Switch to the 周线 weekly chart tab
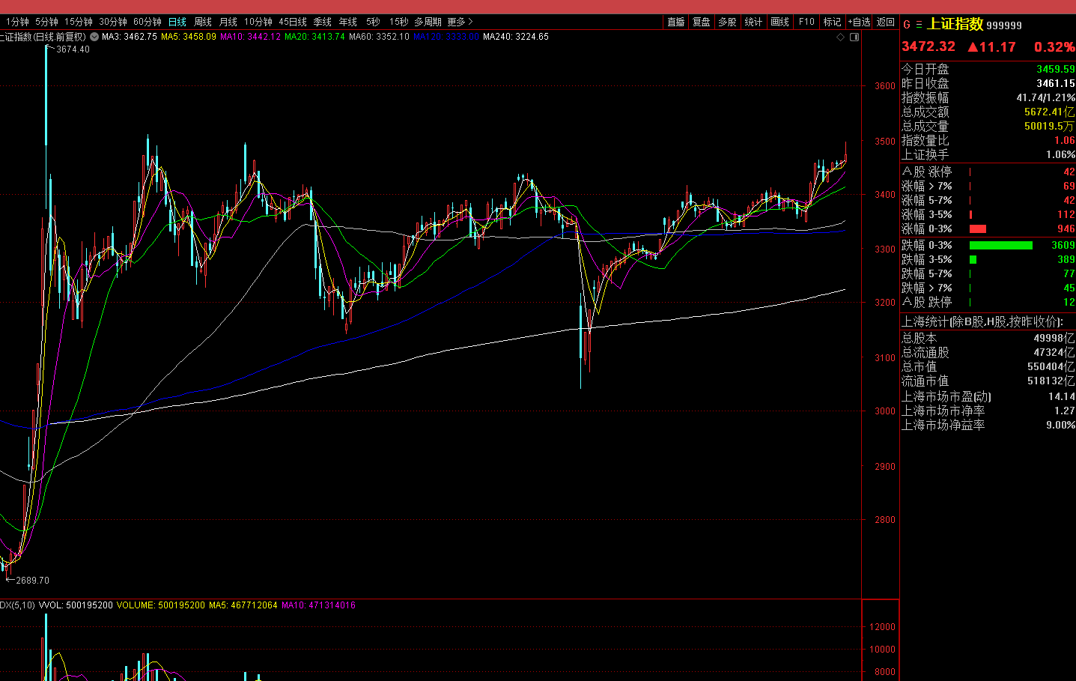 pyautogui.click(x=203, y=22)
